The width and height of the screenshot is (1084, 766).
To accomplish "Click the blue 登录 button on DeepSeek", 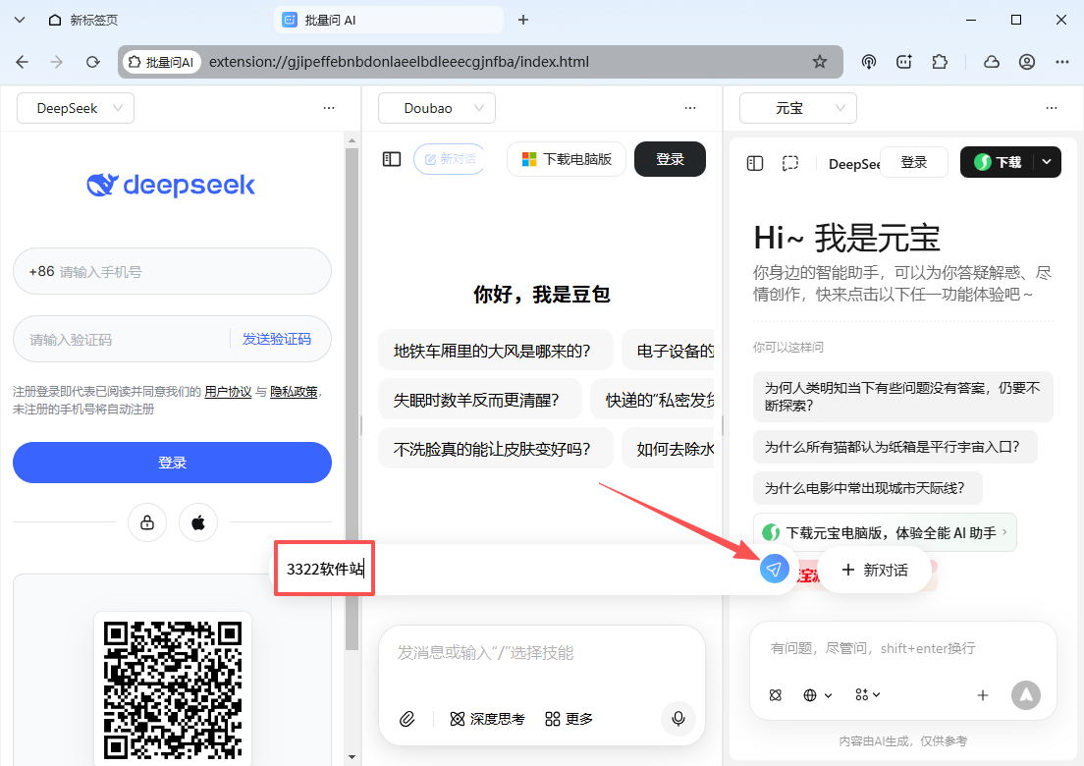I will tap(172, 463).
